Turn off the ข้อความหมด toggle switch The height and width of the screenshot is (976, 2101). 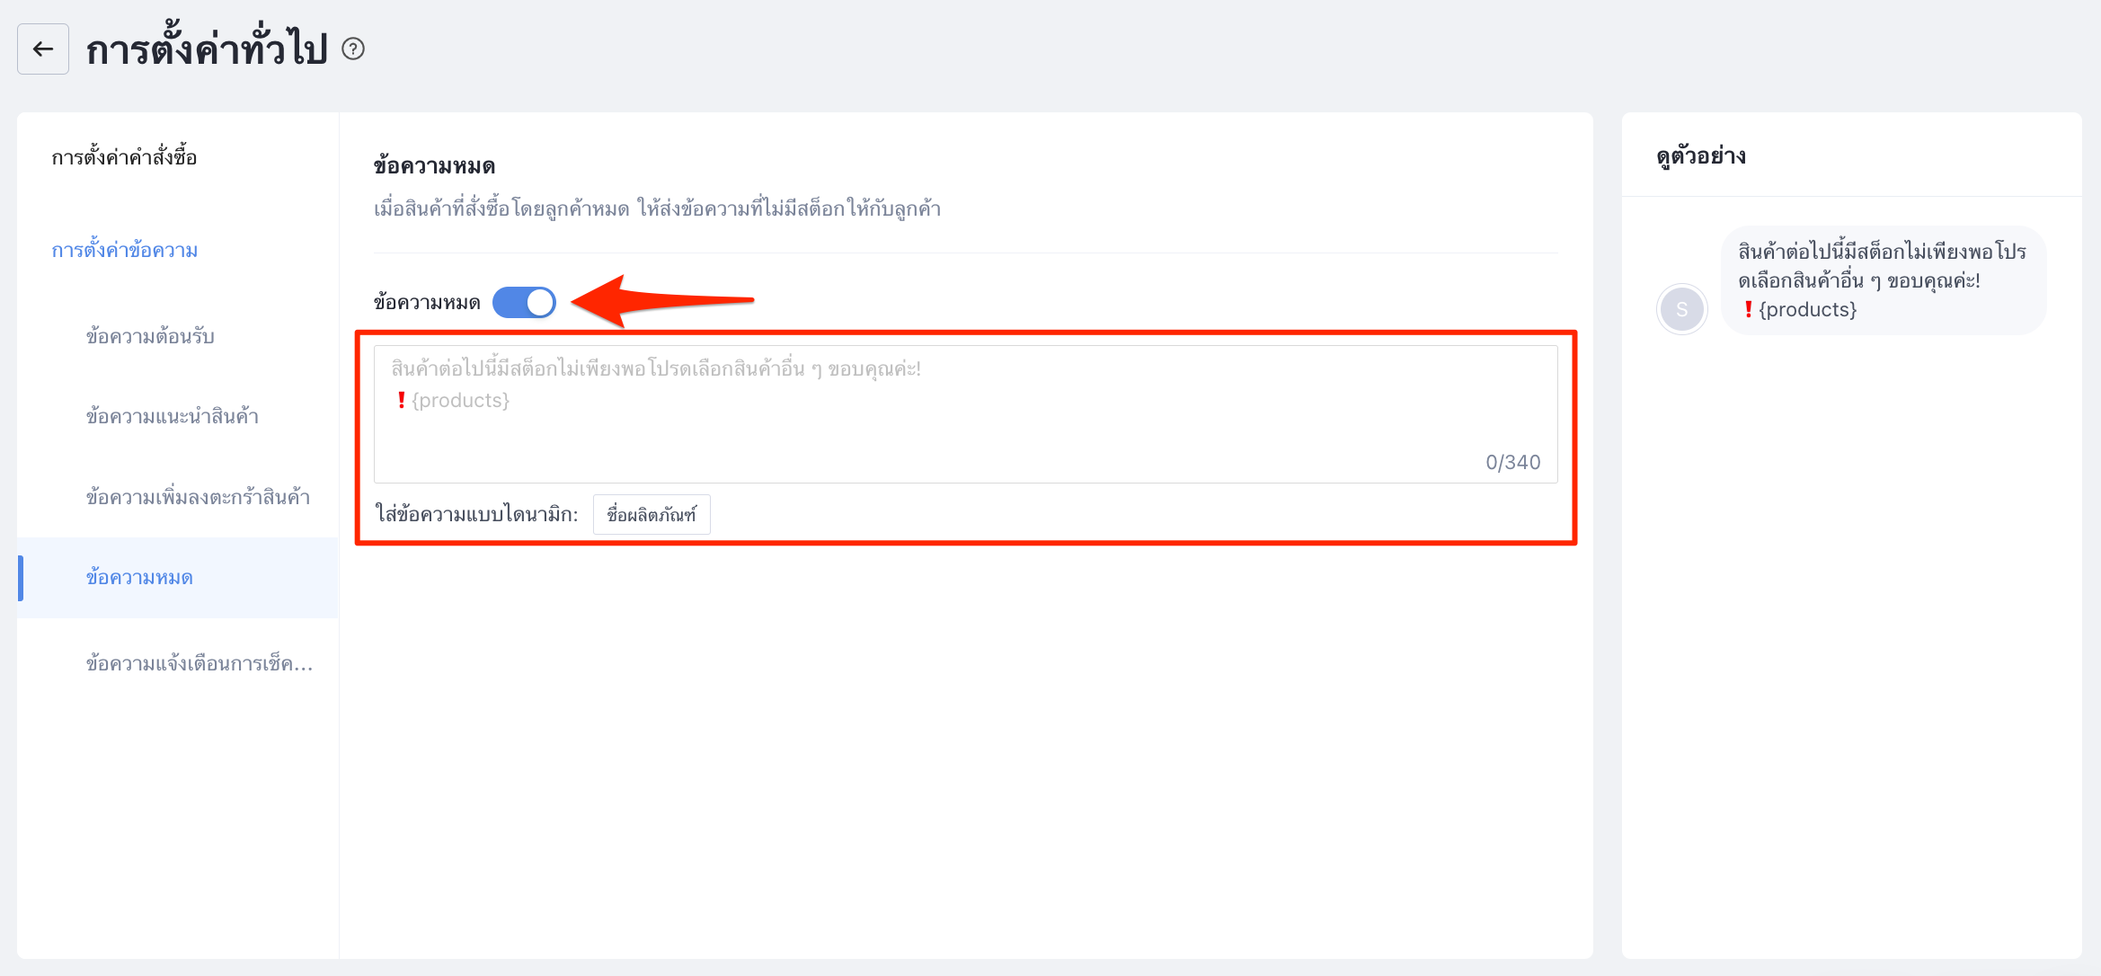(x=524, y=302)
